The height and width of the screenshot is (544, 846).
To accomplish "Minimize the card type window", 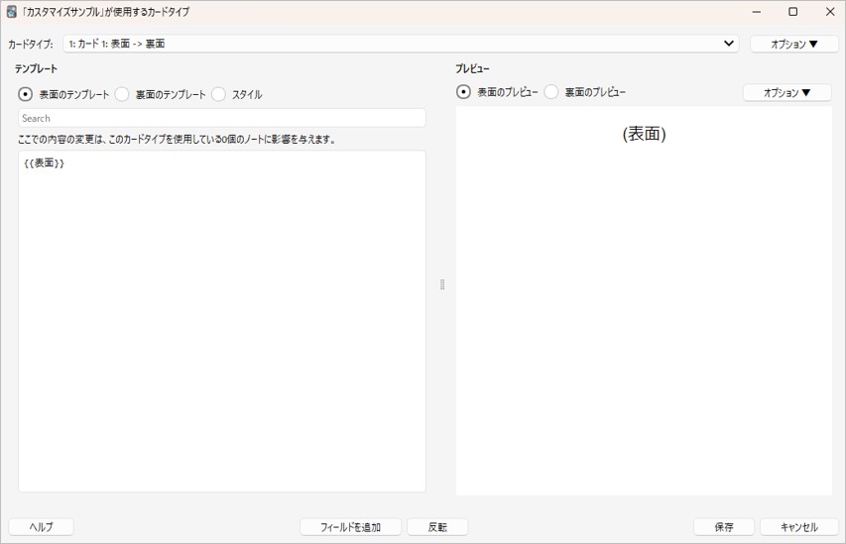I will click(757, 11).
